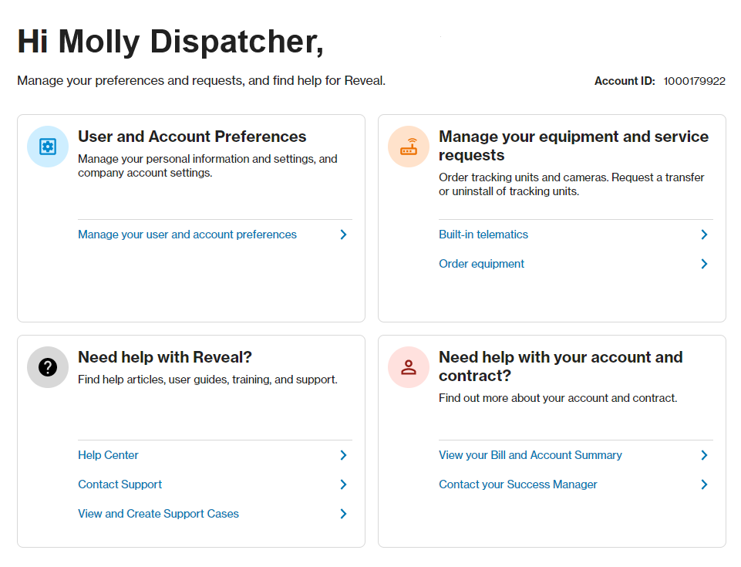
Task: Click arrow beside View and Create Support Cases
Action: tap(343, 514)
